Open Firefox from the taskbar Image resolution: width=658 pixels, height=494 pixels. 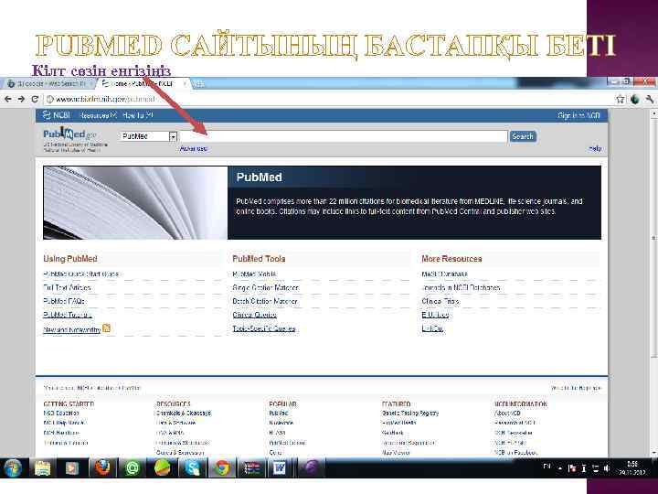[x=102, y=467]
